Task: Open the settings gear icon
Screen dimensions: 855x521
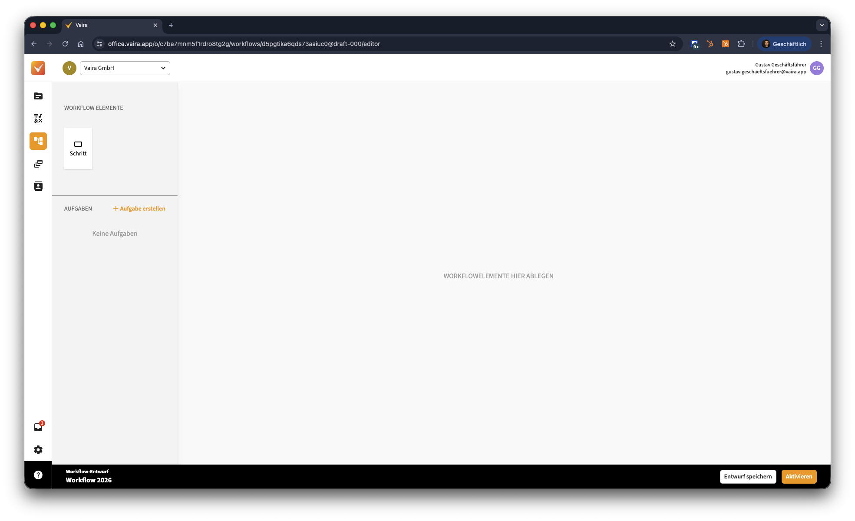Action: pos(38,450)
